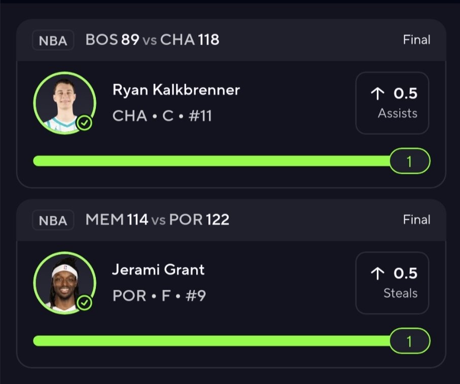Click the result value 1 on assists bar
Image resolution: width=460 pixels, height=384 pixels.
coord(409,162)
